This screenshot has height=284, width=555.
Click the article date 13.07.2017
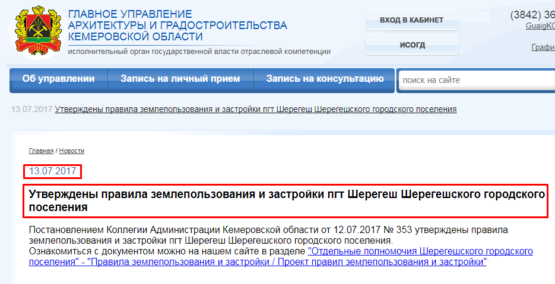(52, 171)
